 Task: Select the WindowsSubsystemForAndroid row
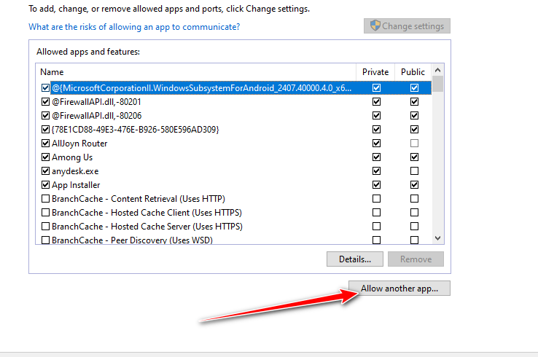[x=202, y=88]
